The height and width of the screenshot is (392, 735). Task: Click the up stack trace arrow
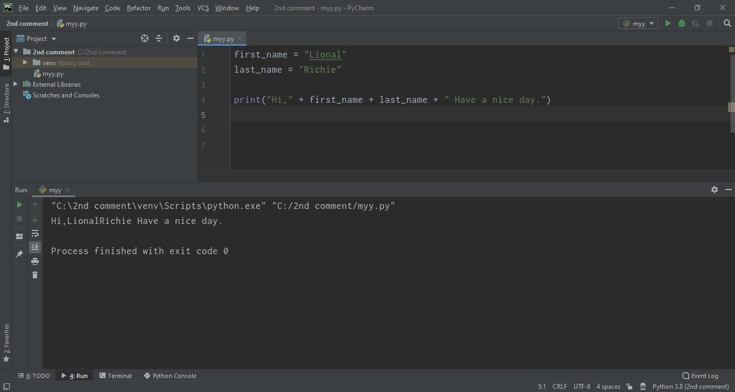(x=35, y=205)
